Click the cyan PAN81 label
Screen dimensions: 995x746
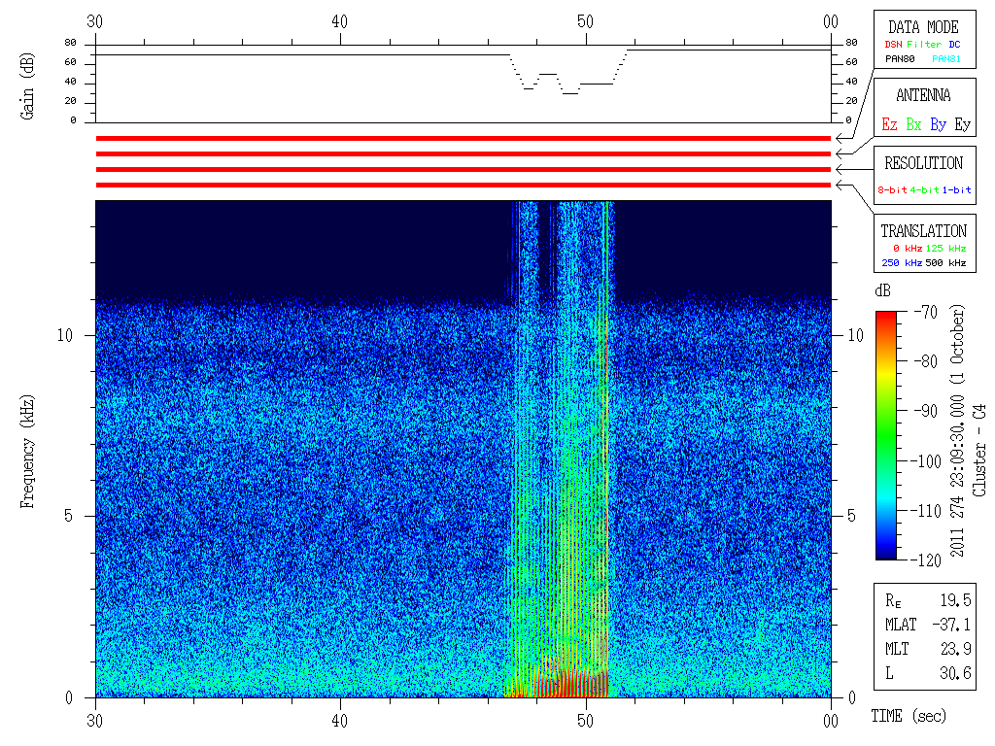[946, 59]
